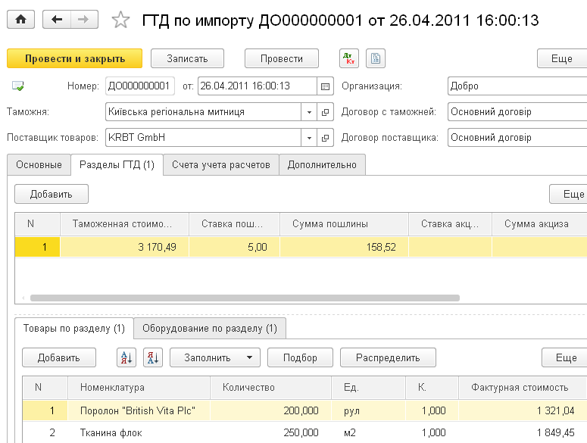Navigate forward with the right arrow
This screenshot has width=587, height=443.
[84, 20]
